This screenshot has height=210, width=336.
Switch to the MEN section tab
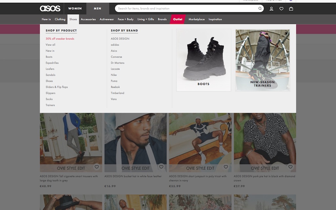pyautogui.click(x=97, y=9)
